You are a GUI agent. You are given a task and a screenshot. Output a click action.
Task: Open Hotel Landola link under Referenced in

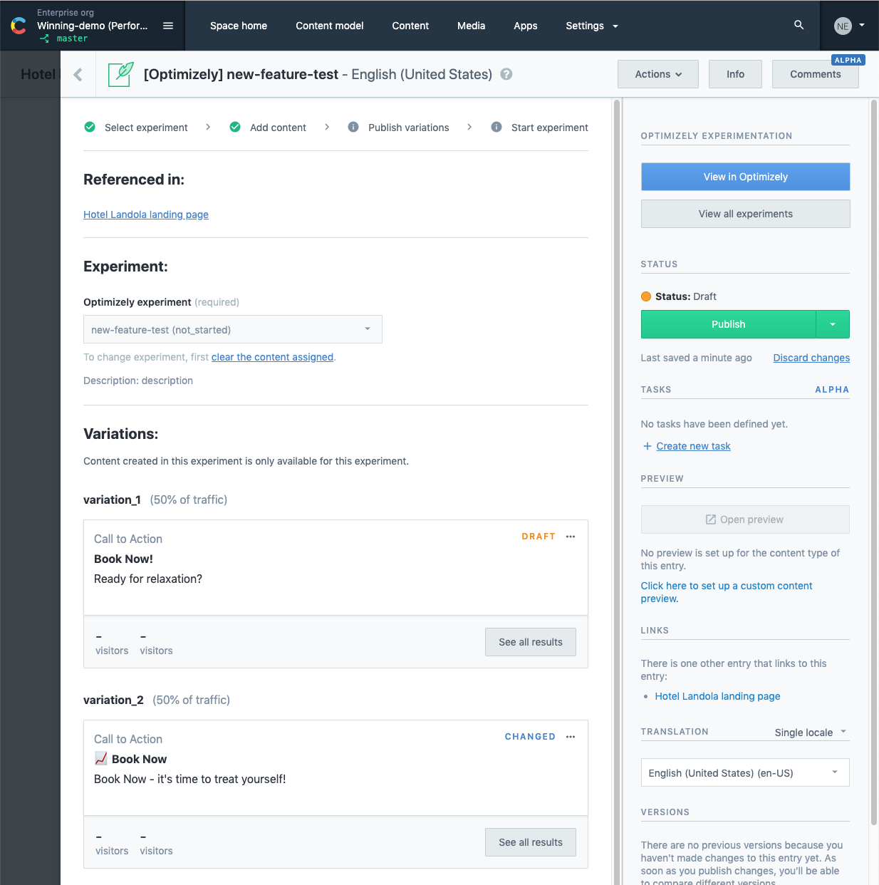click(146, 214)
